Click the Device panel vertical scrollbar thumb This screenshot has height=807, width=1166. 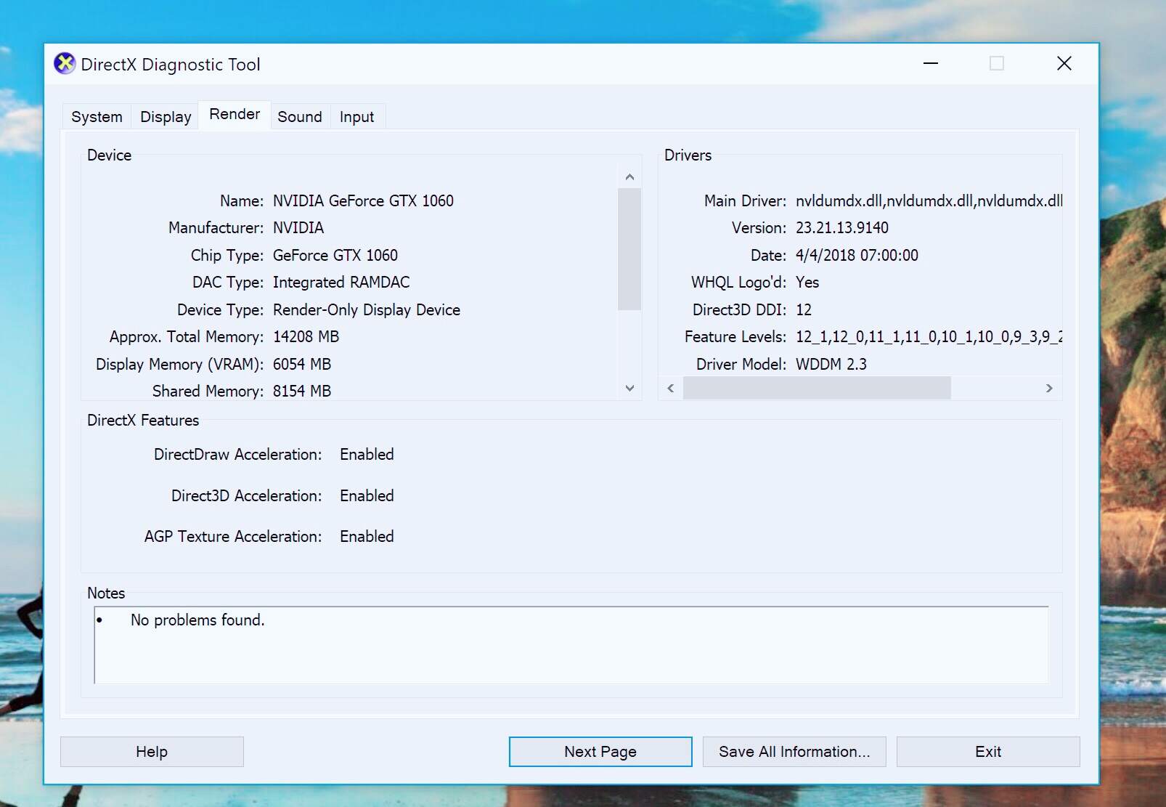point(629,249)
